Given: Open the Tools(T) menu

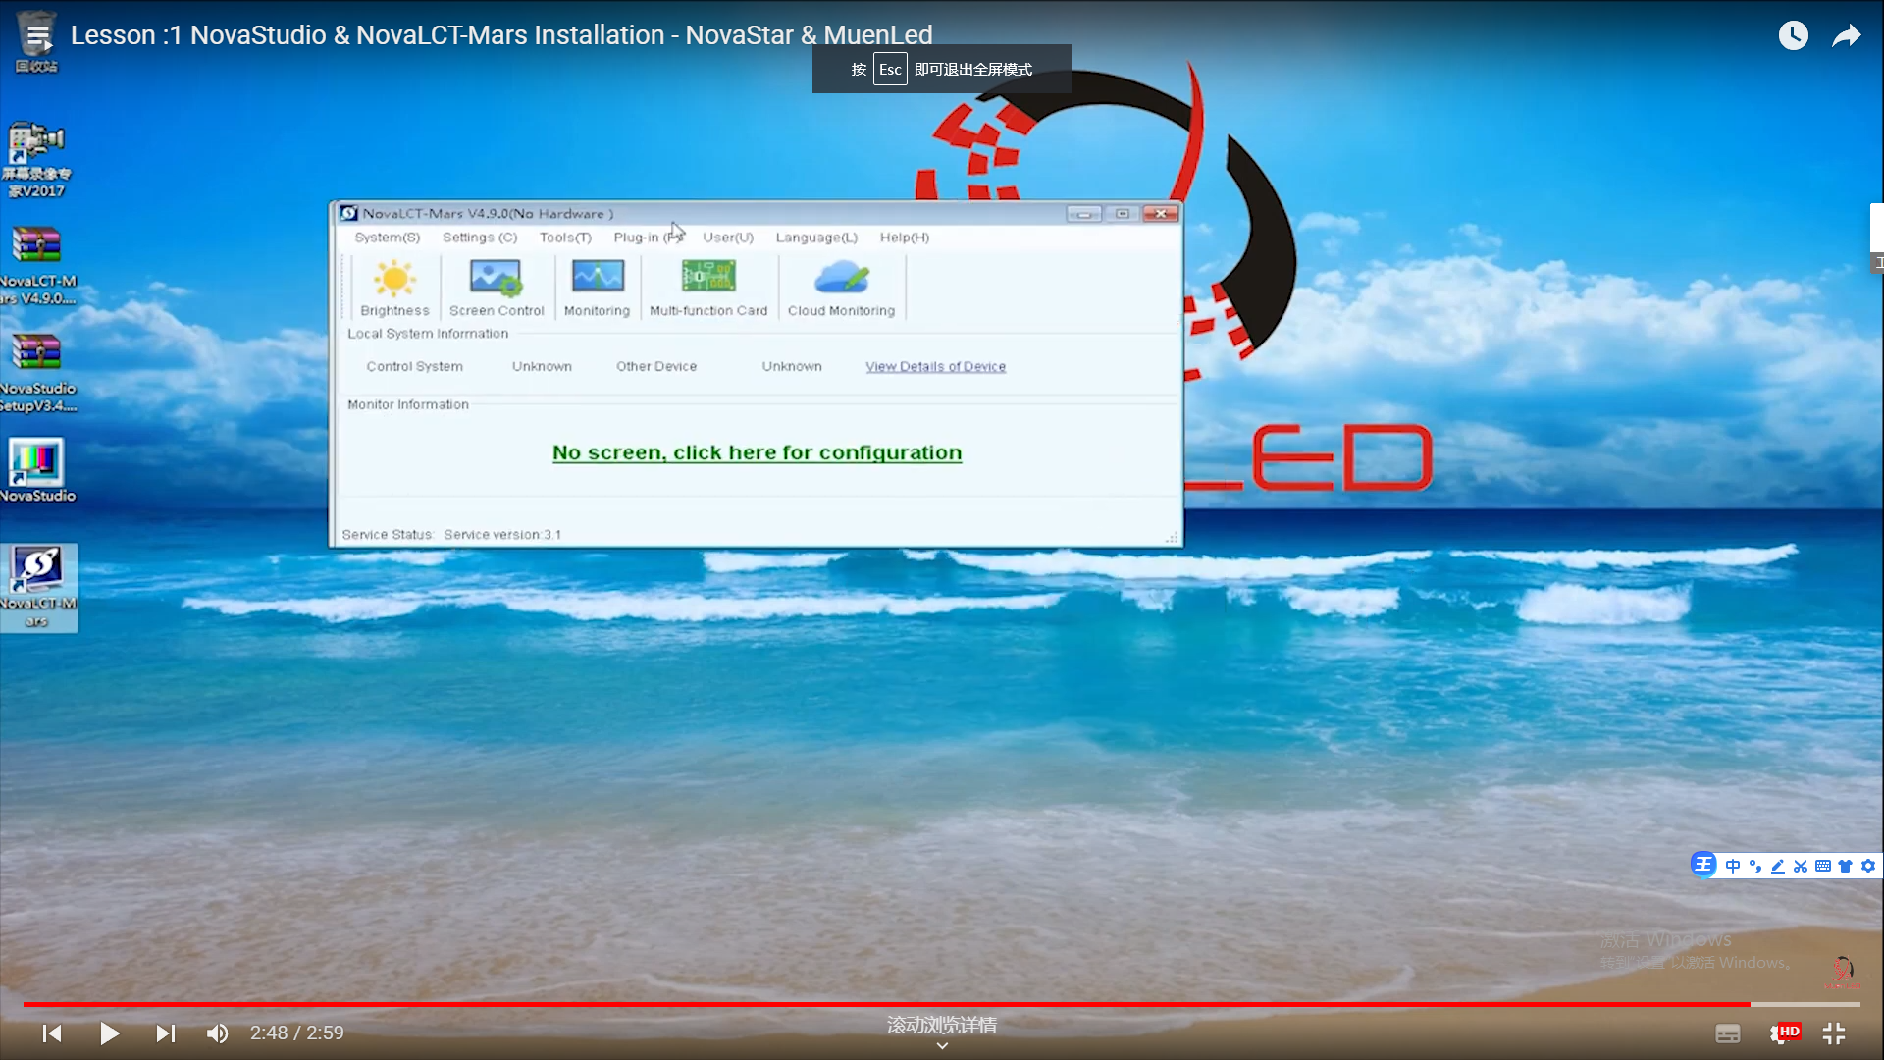Looking at the screenshot, I should 565,238.
